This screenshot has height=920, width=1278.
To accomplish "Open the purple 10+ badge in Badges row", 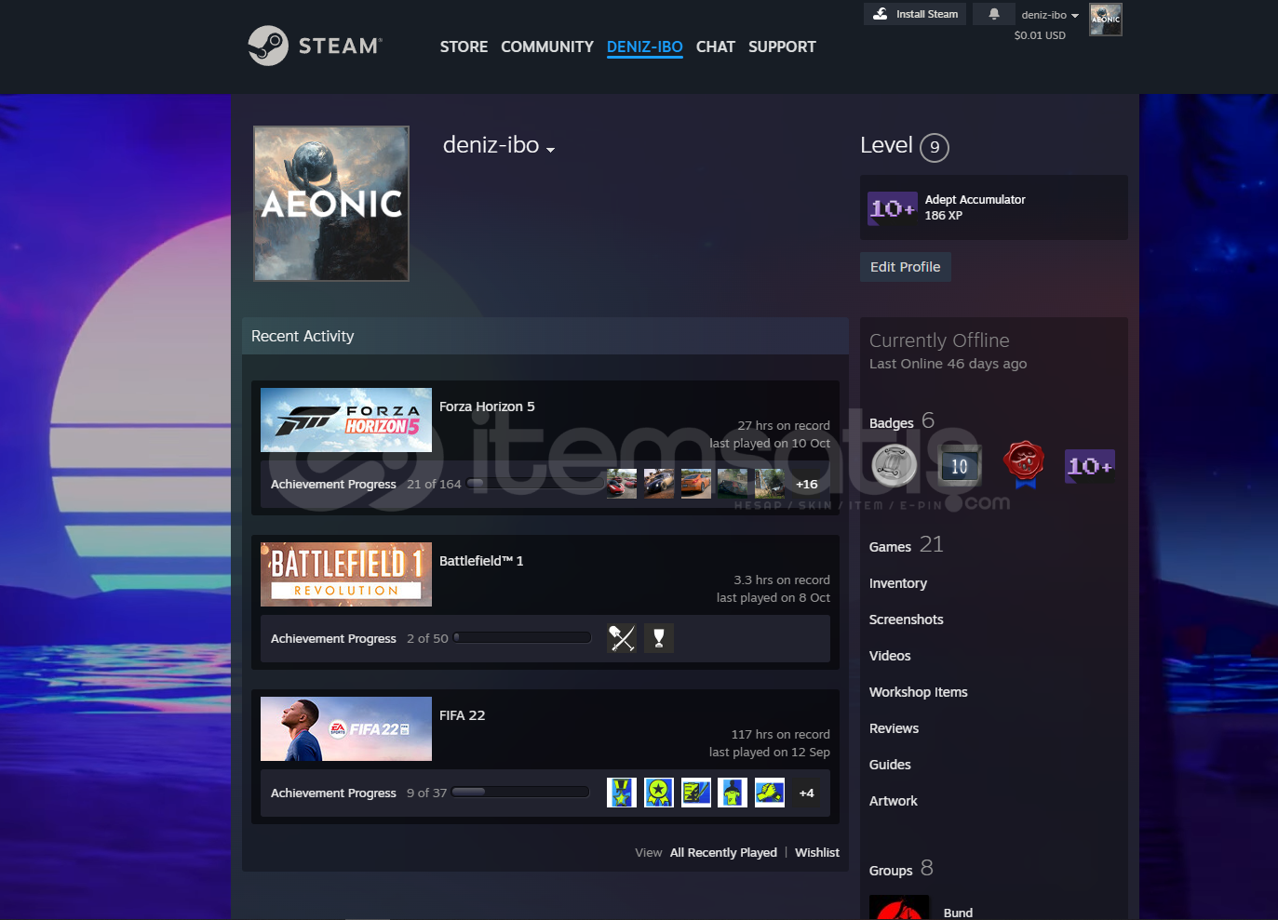I will [1089, 466].
